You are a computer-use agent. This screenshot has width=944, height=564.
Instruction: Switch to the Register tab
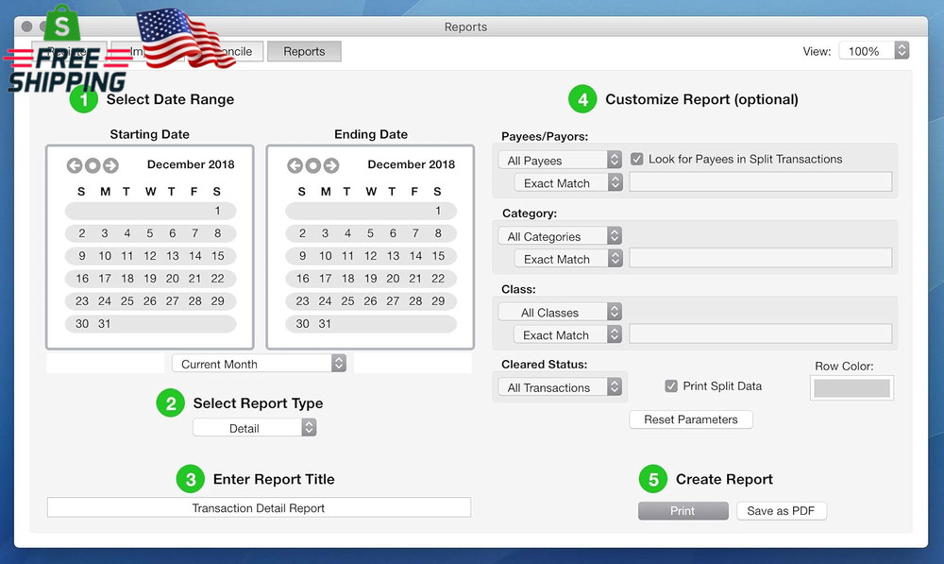[x=71, y=51]
